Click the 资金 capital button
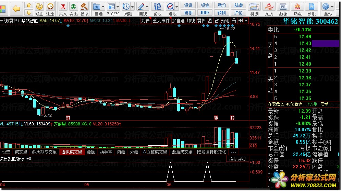342x191 pixels. 205,5
